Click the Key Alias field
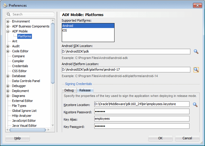Viewport: 205px width, 146px height. [x=142, y=119]
